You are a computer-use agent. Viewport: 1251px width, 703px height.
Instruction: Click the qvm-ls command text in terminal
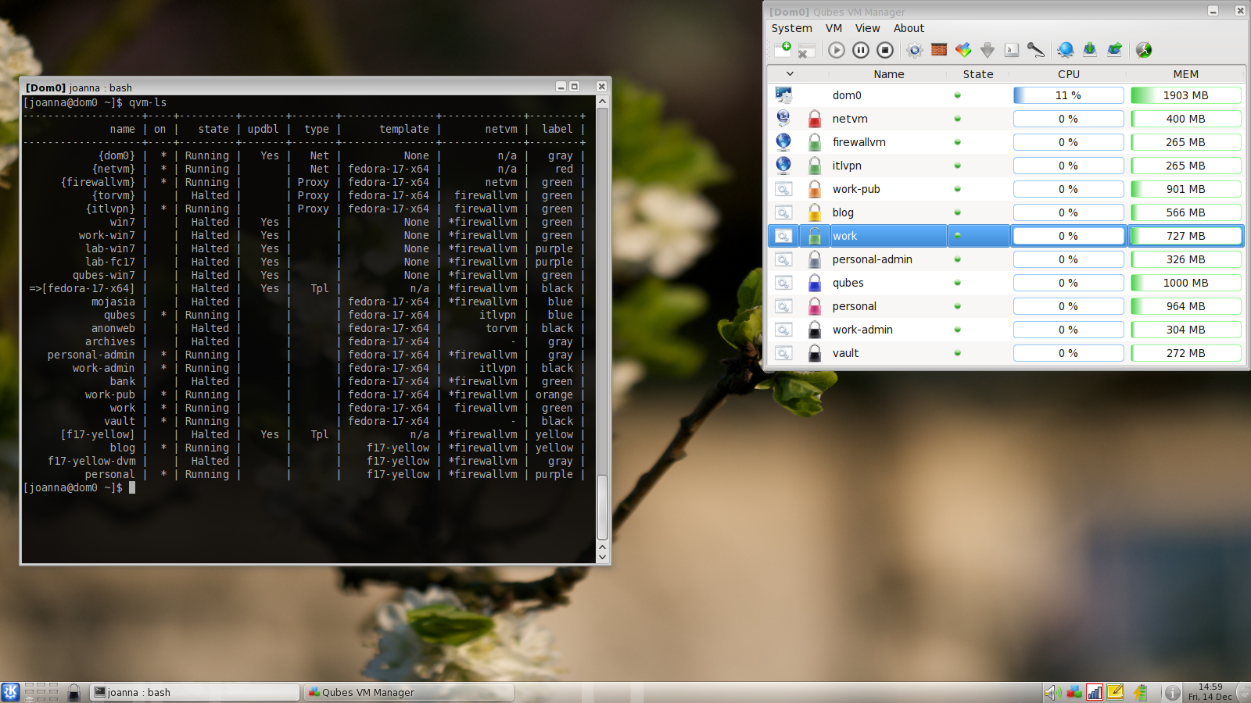[148, 102]
